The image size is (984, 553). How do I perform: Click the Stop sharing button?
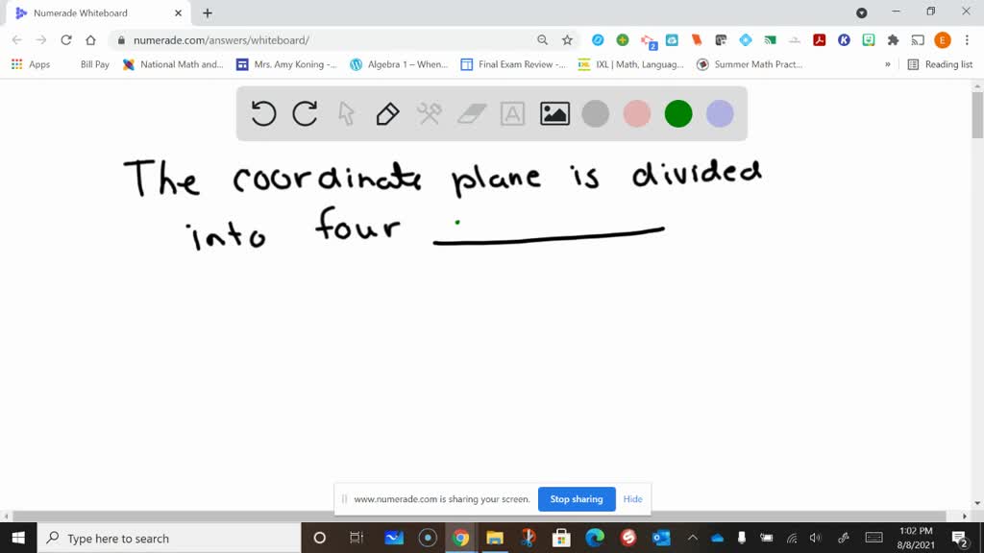click(577, 499)
